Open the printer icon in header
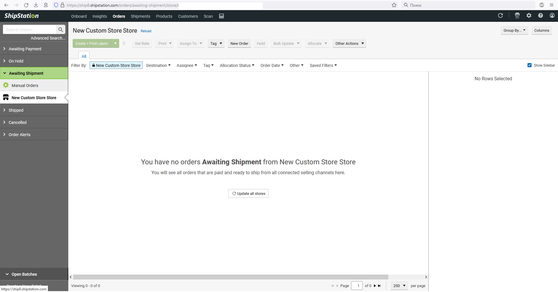The height and width of the screenshot is (292, 558). tap(517, 16)
